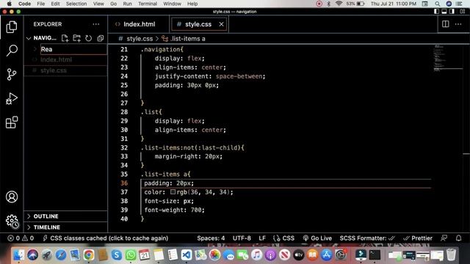Change indentation Spaces: 4 setting
This screenshot has width=470, height=264.
(x=211, y=238)
